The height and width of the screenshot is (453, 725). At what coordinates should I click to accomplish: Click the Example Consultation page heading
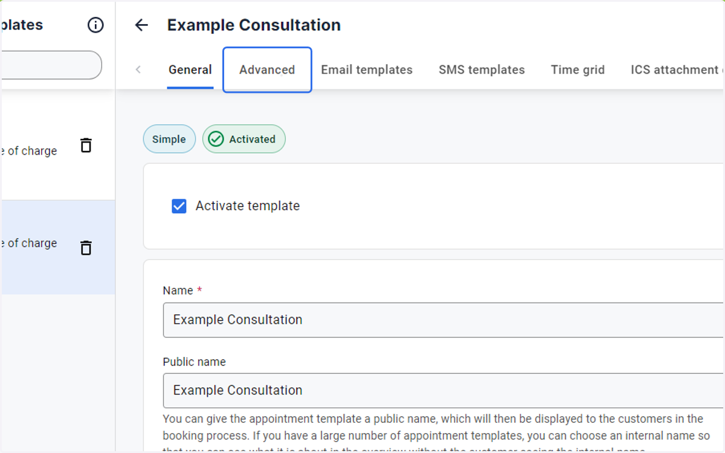[x=254, y=25]
